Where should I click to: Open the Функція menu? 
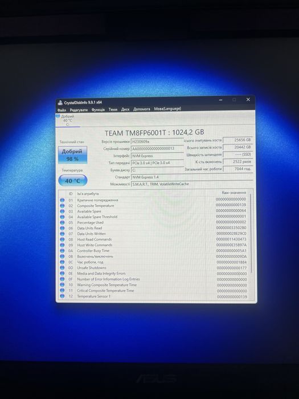tap(98, 109)
